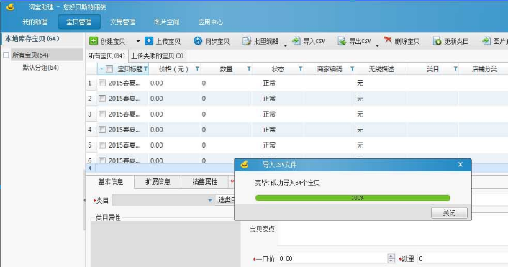Select 默认分组(64) in the left tree
The width and height of the screenshot is (508, 267).
(40, 68)
